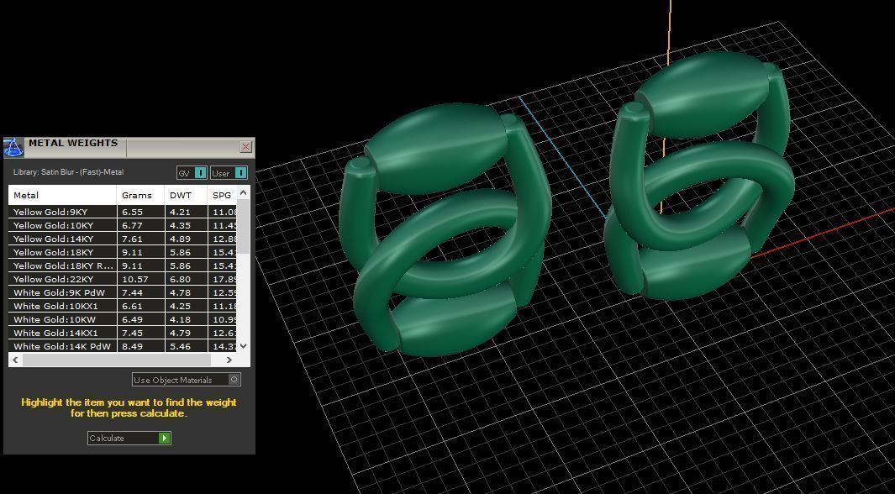The height and width of the screenshot is (494, 895).
Task: Click the 4.89 DWT value
Action: point(180,239)
